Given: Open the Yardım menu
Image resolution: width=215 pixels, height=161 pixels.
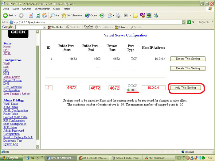Looking at the screenshot, I should coord(67,9).
